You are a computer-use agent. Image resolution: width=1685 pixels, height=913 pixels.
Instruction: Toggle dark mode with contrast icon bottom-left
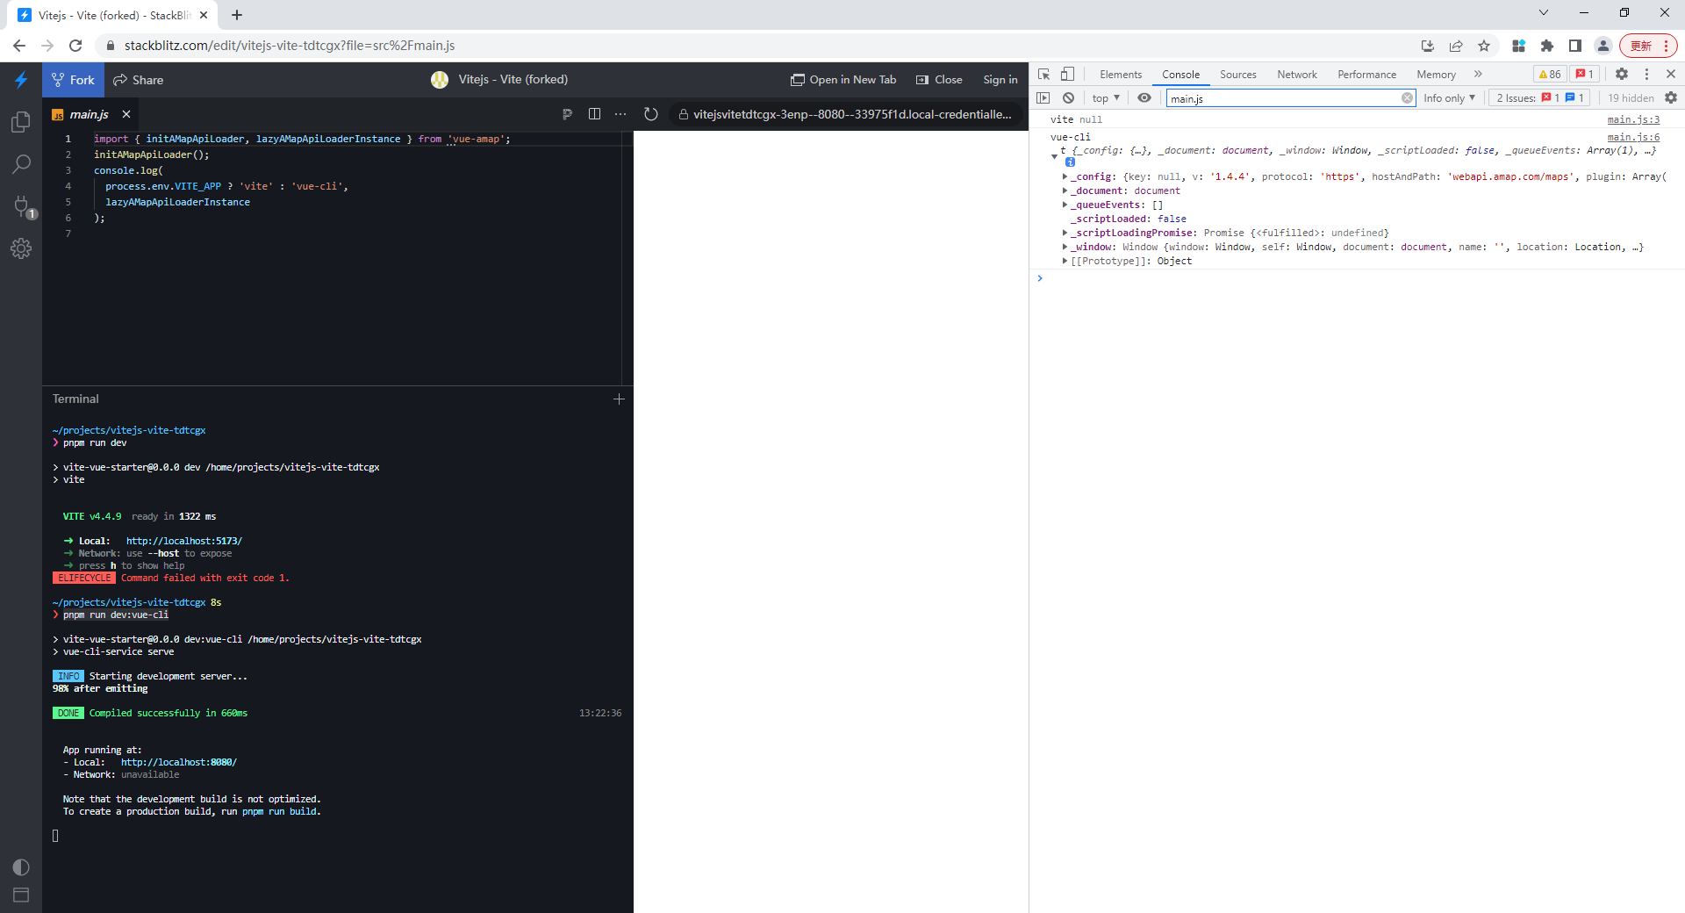coord(21,867)
